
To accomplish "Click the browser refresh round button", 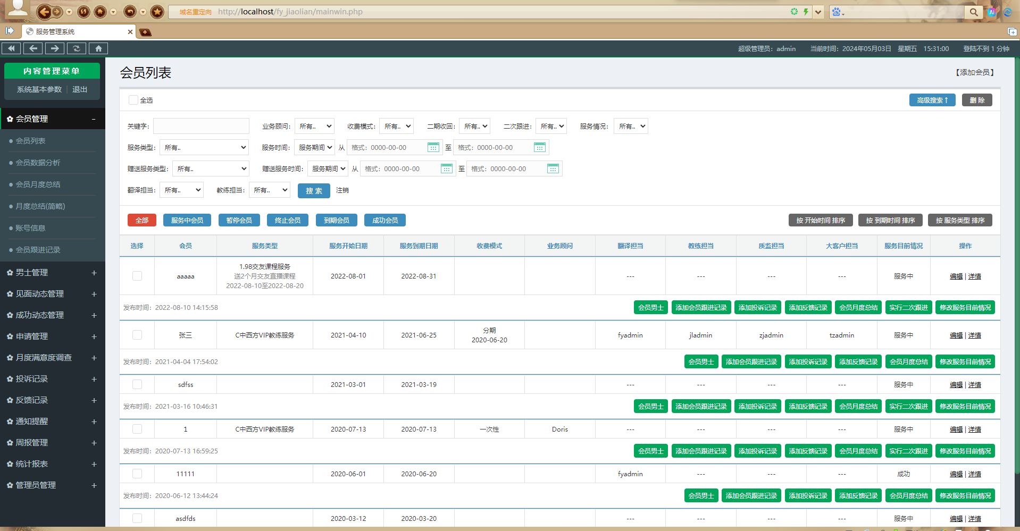I will (x=83, y=12).
